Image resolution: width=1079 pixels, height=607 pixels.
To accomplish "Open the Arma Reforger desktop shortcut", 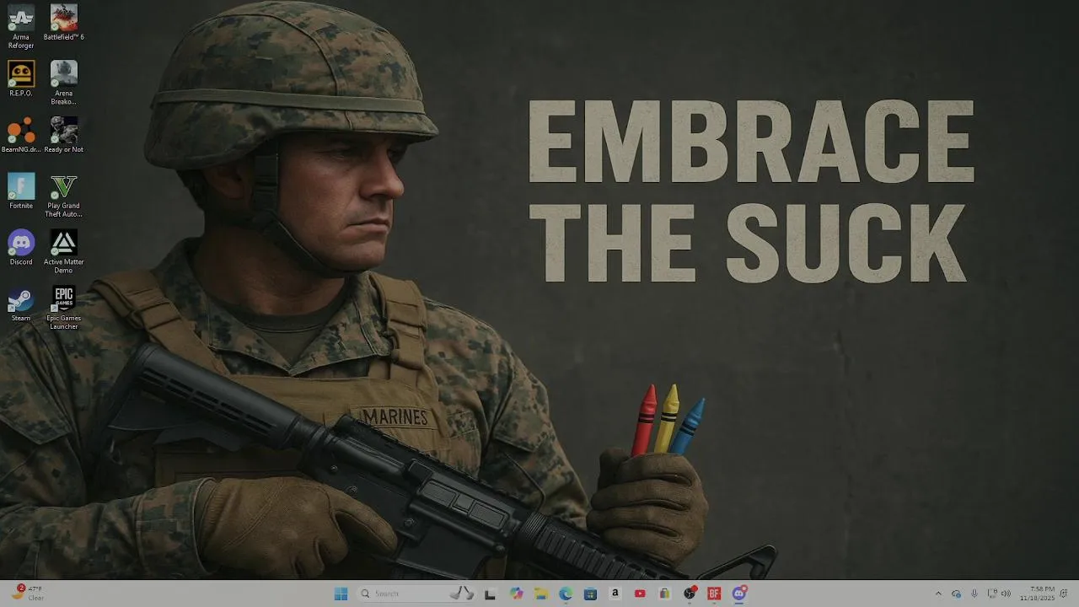I will tap(21, 26).
